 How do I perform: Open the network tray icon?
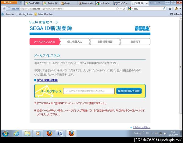161,134
